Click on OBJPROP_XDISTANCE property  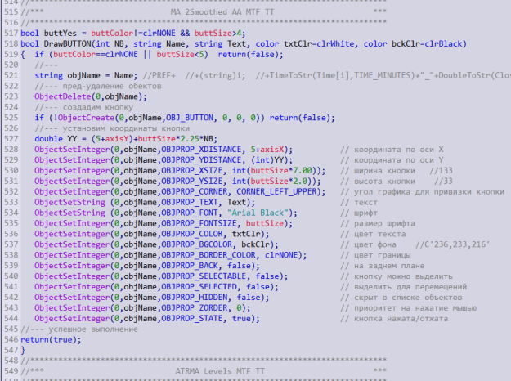click(201, 150)
